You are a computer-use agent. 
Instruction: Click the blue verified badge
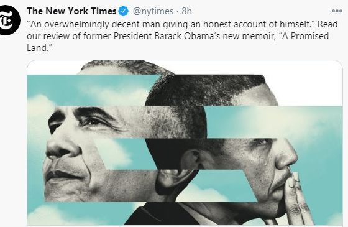(124, 11)
